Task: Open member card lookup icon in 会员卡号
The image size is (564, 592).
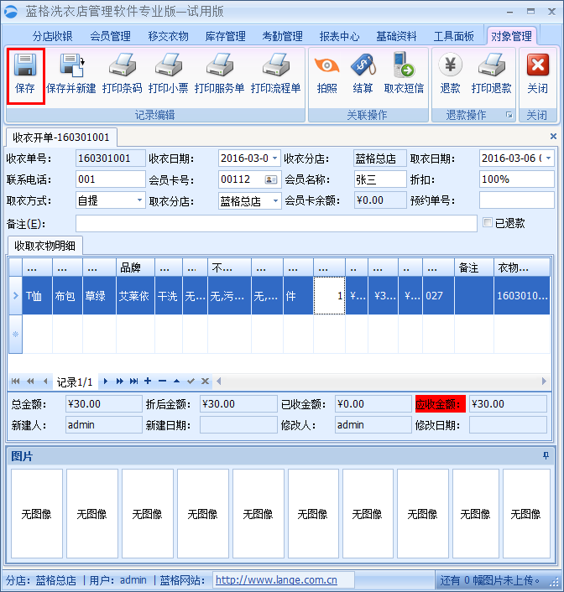Action: point(270,179)
